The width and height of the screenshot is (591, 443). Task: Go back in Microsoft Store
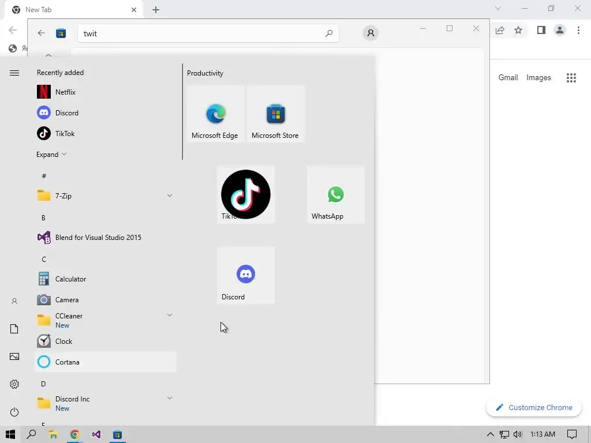point(42,33)
